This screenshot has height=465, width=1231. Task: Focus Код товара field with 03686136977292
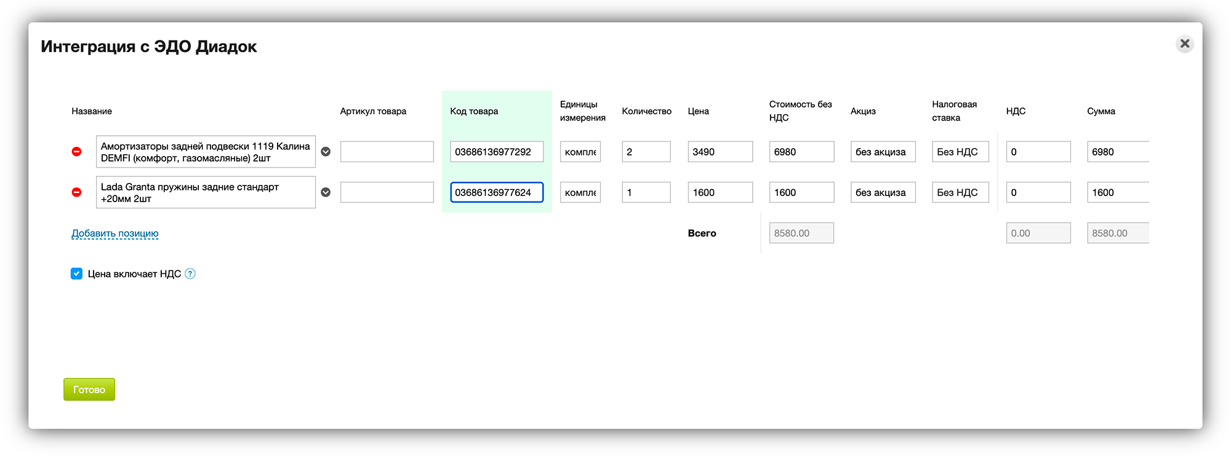pos(496,152)
